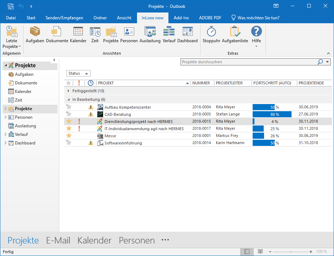Switch to the Ansicht ribbon tab
The width and height of the screenshot is (334, 256).
[124, 18]
